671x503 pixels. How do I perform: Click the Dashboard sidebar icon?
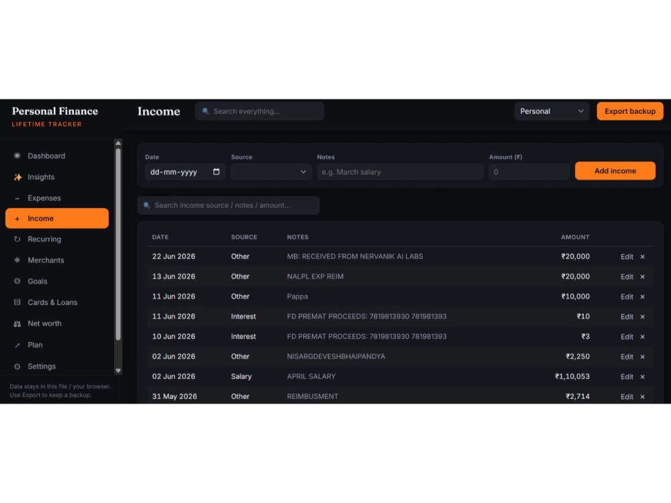pyautogui.click(x=17, y=156)
